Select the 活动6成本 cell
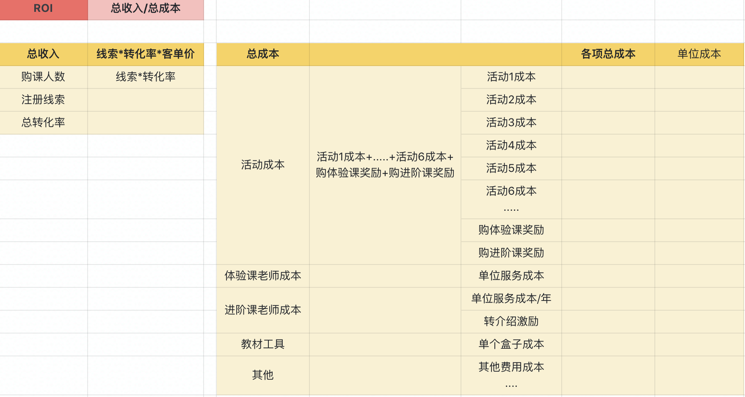745x397 pixels. pos(511,199)
